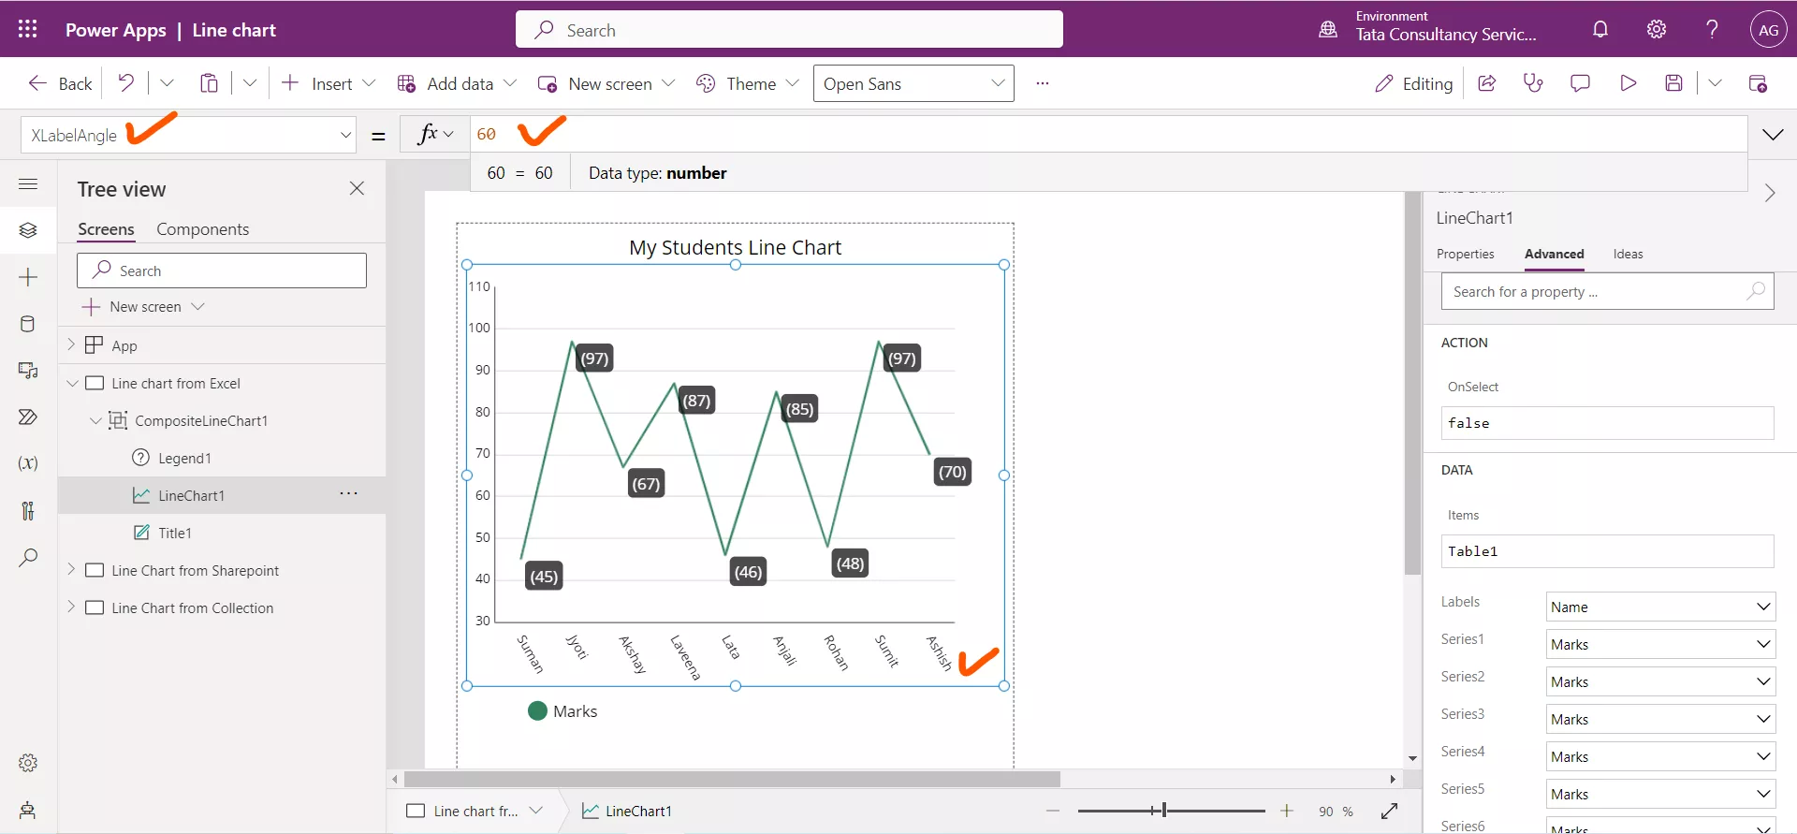The width and height of the screenshot is (1797, 834).
Task: Switch to Properties tab
Action: 1465,254
